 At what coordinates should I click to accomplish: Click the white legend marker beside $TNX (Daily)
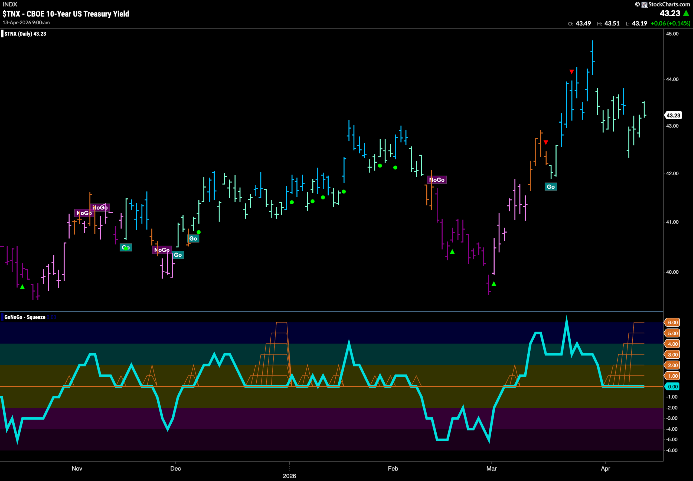click(2, 34)
